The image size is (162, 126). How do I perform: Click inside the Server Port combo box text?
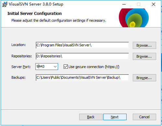pos(44,66)
